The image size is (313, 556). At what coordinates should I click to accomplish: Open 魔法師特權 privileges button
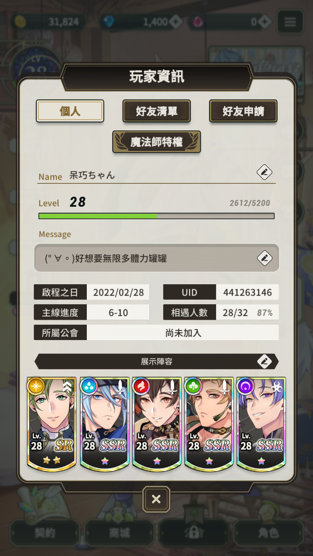(156, 142)
